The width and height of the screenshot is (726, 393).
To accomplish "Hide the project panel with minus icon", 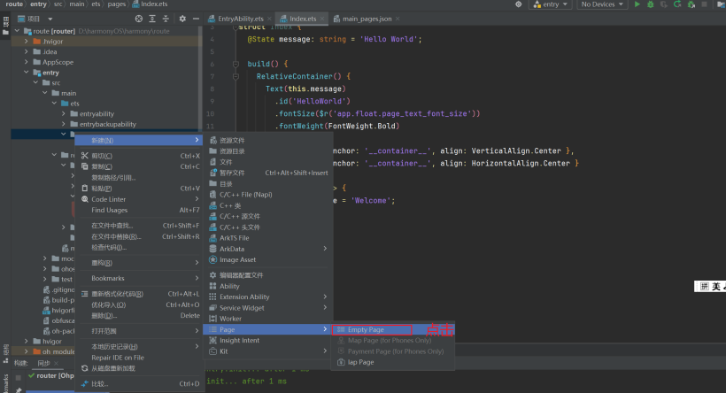I will click(x=196, y=19).
